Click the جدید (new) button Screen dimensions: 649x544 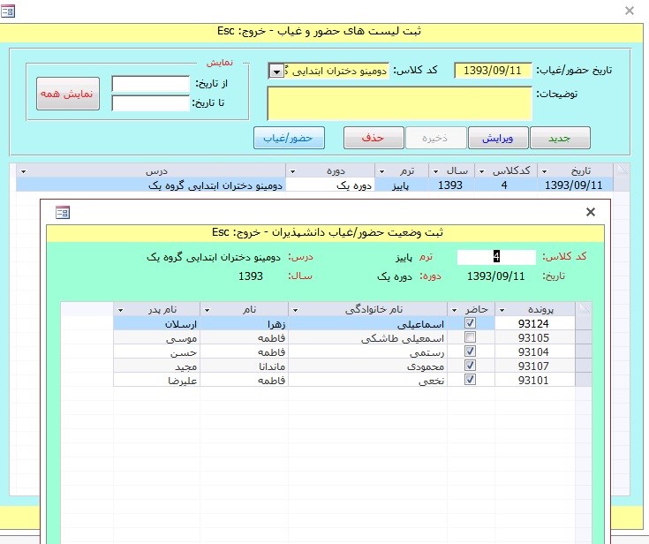(560, 138)
